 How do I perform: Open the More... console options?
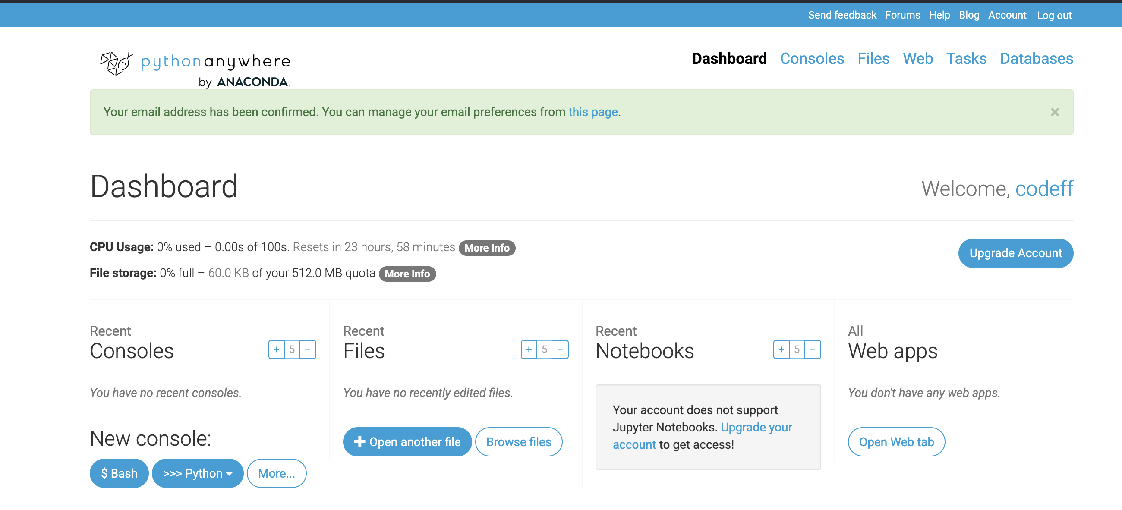(x=276, y=473)
